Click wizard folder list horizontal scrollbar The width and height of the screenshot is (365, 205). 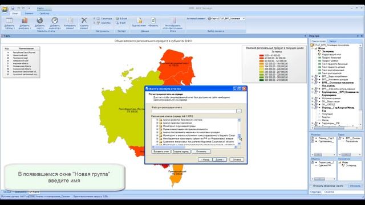coord(194,147)
